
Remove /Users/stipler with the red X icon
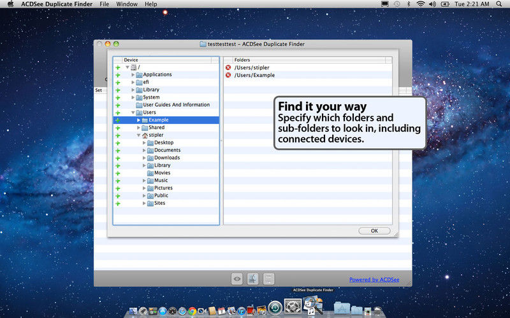click(228, 67)
